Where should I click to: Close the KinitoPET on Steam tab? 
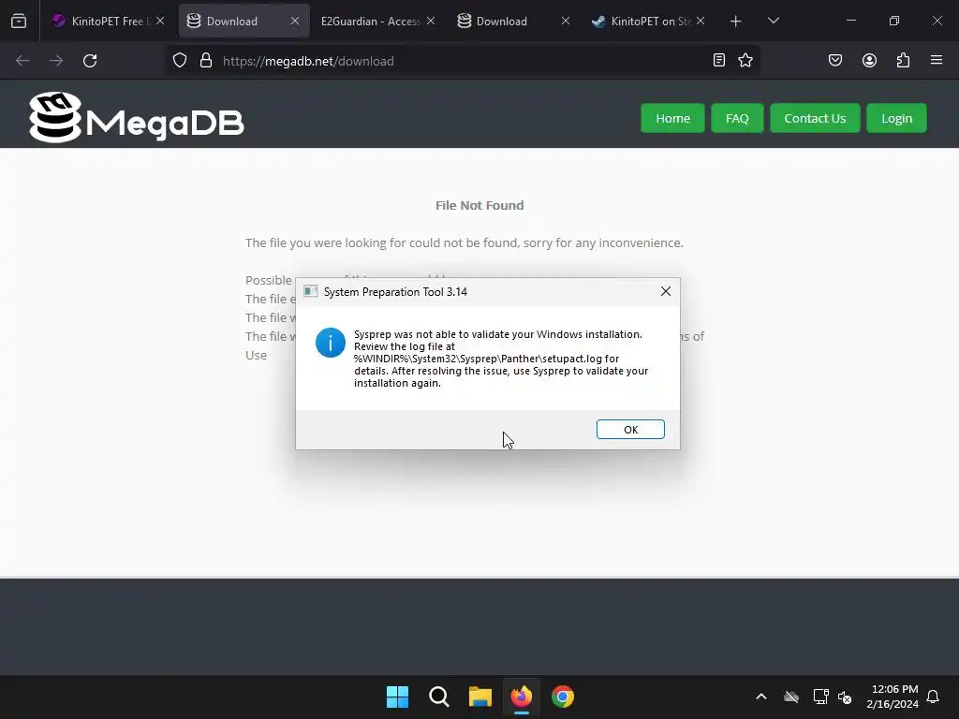point(701,21)
